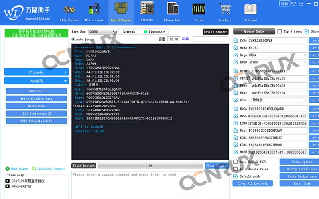Viewport: 319px width, 199px height.
Task: Open the list menu icon in title bar
Action: click(301, 4)
